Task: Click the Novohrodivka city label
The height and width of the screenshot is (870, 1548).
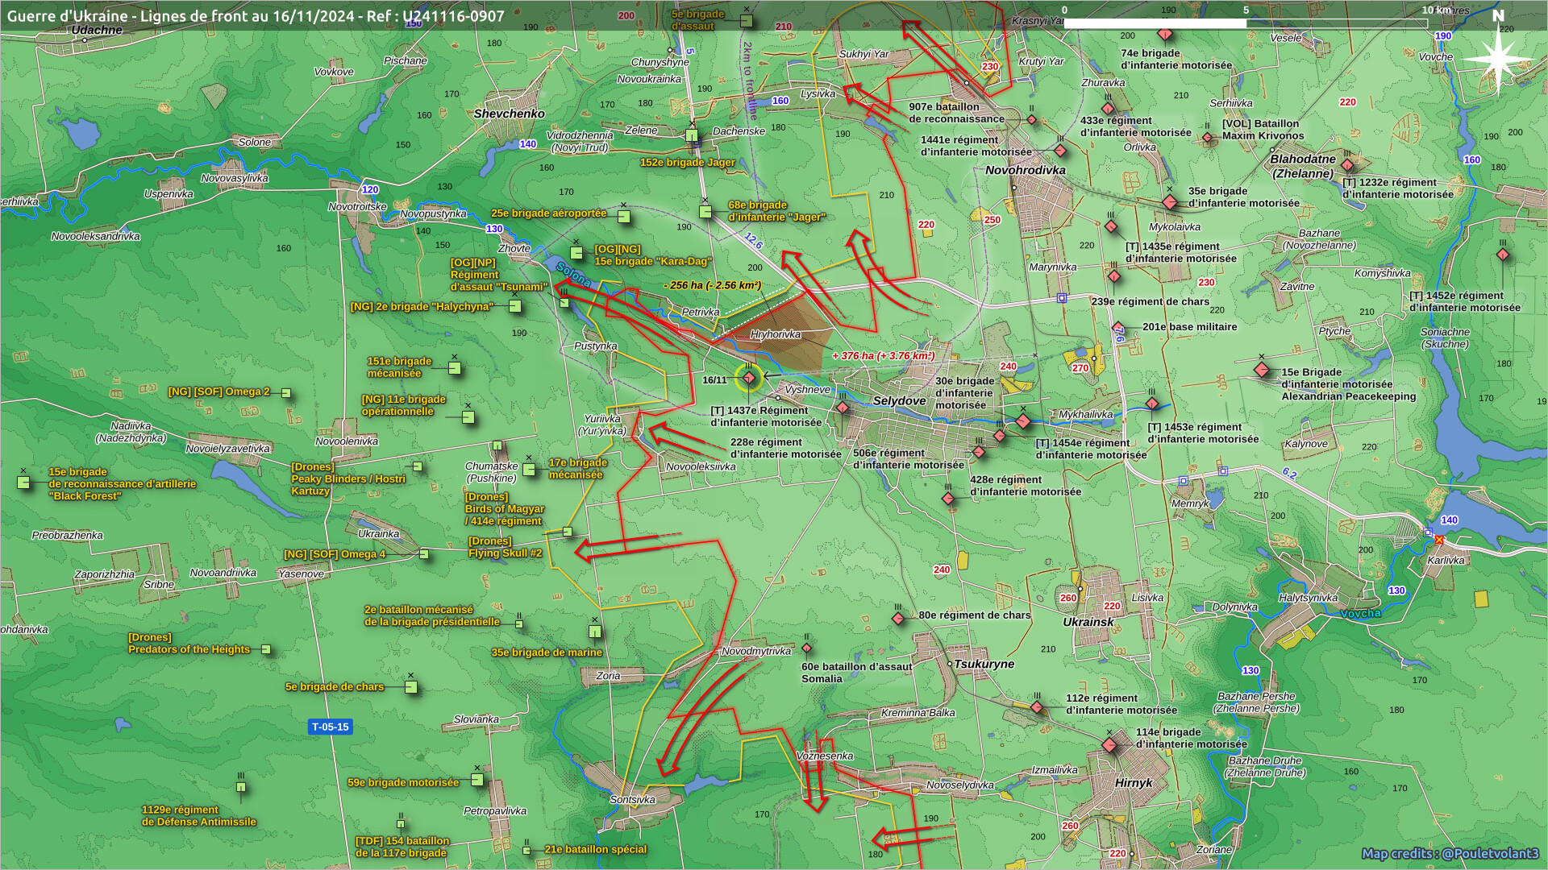Action: pos(1025,170)
